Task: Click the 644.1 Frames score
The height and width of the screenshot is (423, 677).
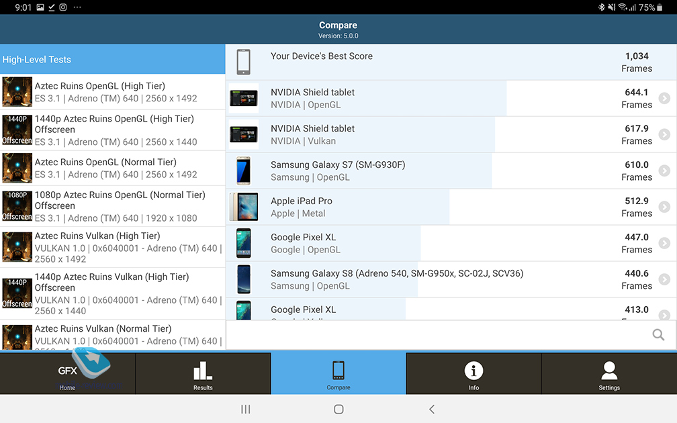Action: pos(637,99)
